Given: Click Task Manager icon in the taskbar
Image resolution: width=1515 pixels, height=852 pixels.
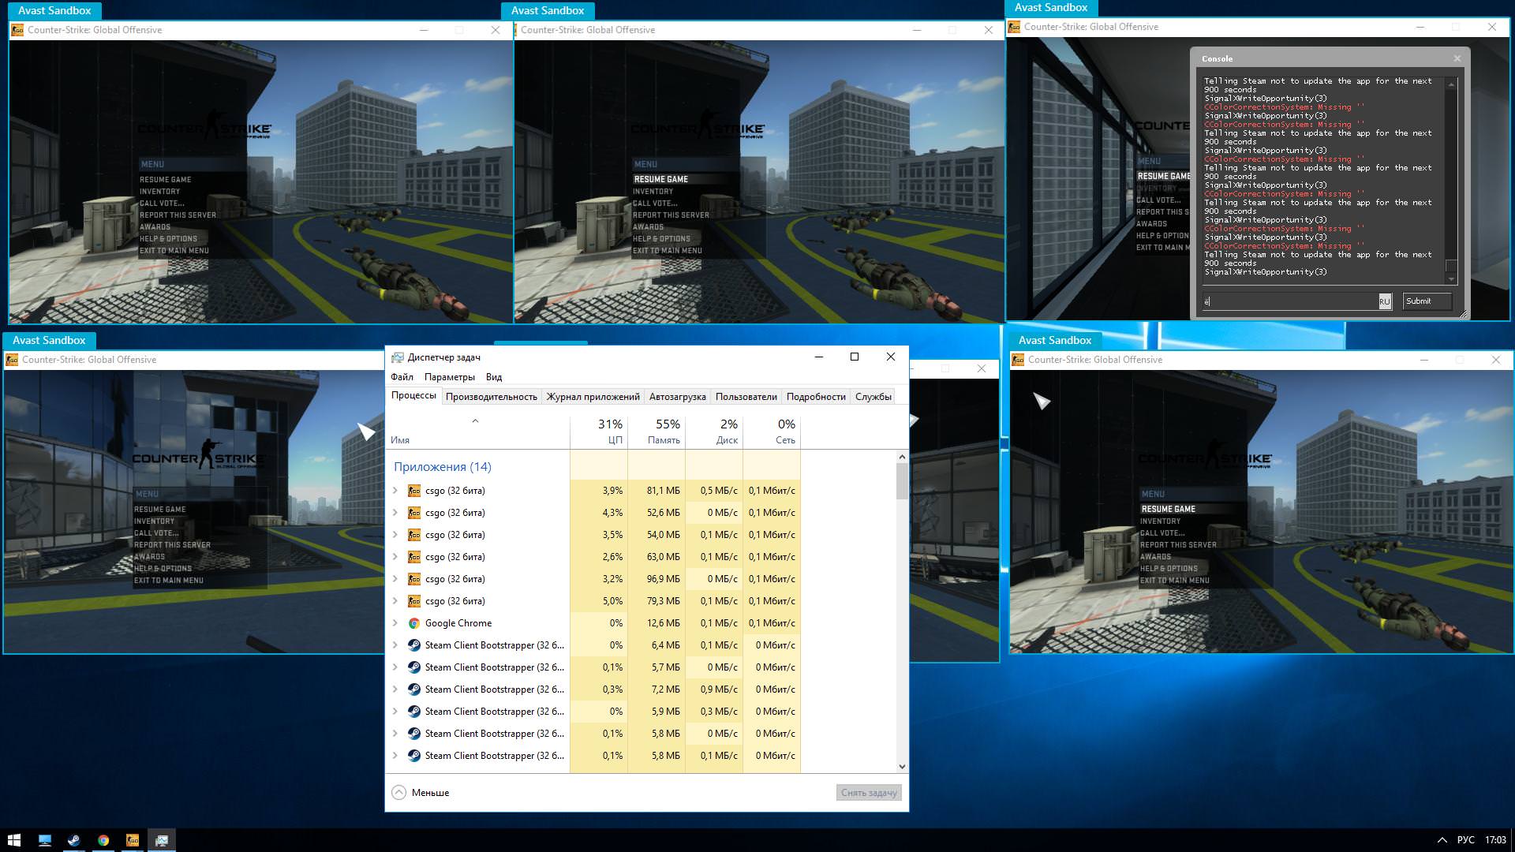Looking at the screenshot, I should pos(162,840).
